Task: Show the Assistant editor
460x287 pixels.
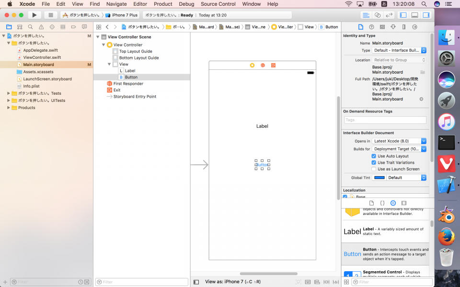Action: tap(378, 15)
